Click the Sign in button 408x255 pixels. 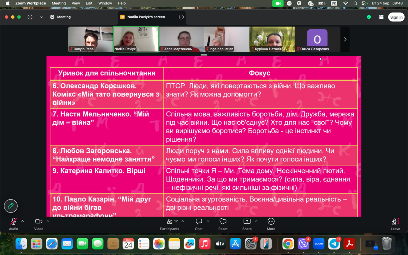[396, 17]
